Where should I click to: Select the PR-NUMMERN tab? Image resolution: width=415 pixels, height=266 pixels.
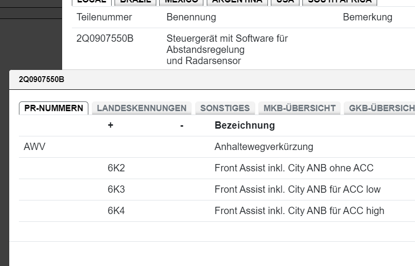click(53, 108)
